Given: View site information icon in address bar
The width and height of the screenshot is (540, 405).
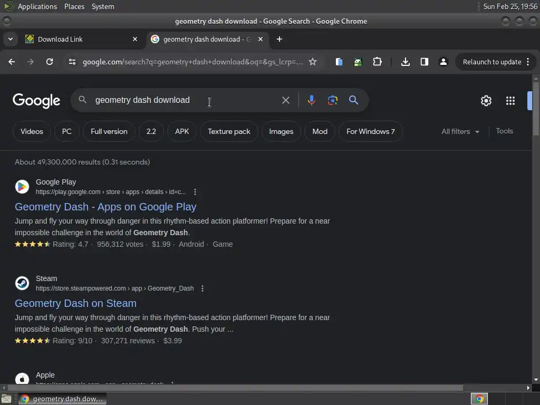Looking at the screenshot, I should [72, 62].
